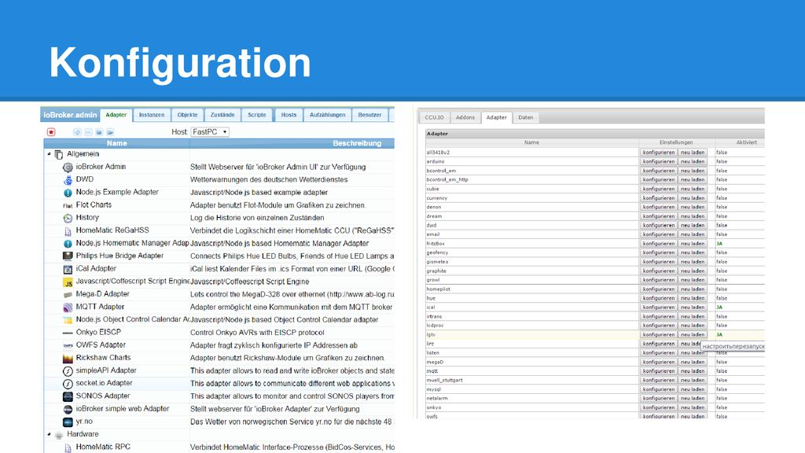The width and height of the screenshot is (805, 453).
Task: Click konfigurieren for the arduino adapter
Action: click(659, 162)
